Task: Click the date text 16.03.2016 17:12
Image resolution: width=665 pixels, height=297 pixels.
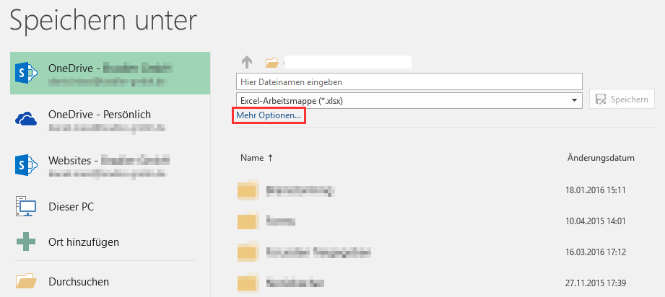Action: [596, 252]
